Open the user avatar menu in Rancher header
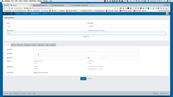Image resolution: width=173 pixels, height=97 pixels. click(167, 14)
